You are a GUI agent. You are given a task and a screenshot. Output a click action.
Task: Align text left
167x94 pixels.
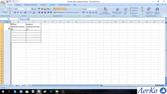click(39, 13)
